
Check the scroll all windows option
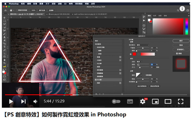pos(17,10)
